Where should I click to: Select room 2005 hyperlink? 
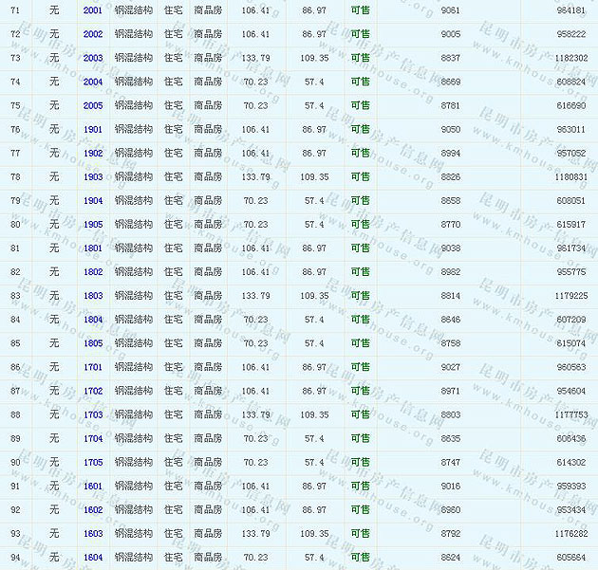tap(93, 105)
